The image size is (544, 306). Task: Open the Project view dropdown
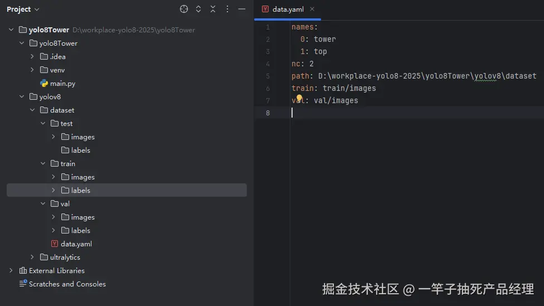23,9
